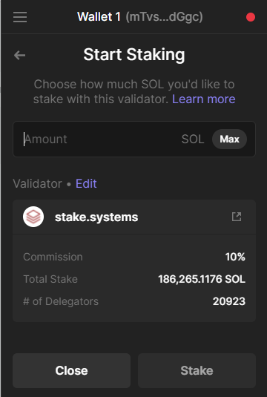Edit the selected validator
The height and width of the screenshot is (397, 267).
[x=86, y=183]
